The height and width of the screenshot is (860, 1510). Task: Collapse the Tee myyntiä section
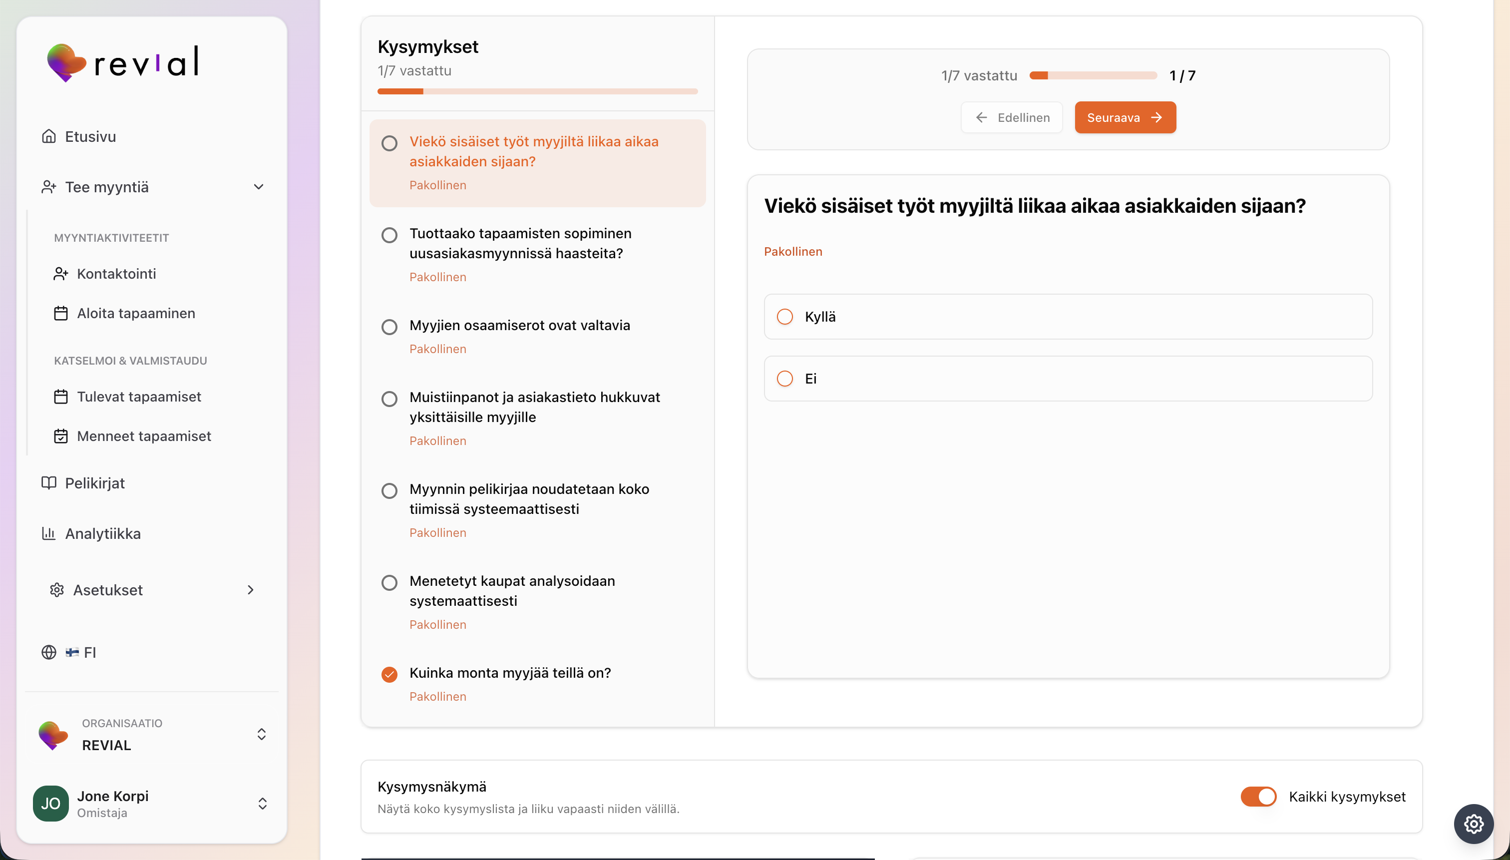[258, 187]
